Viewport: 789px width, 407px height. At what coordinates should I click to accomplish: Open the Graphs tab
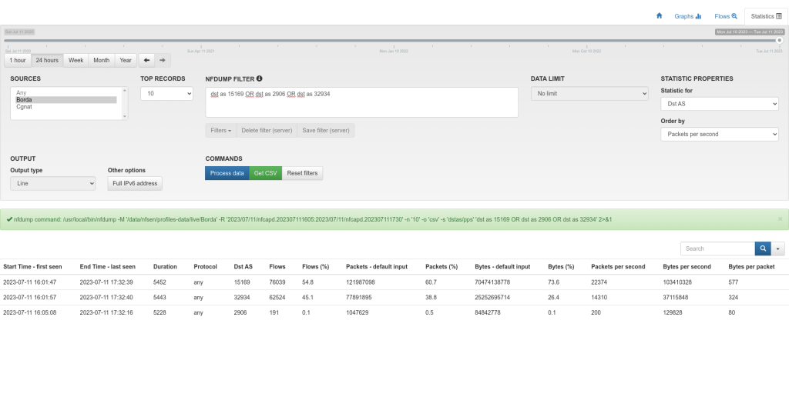(687, 15)
